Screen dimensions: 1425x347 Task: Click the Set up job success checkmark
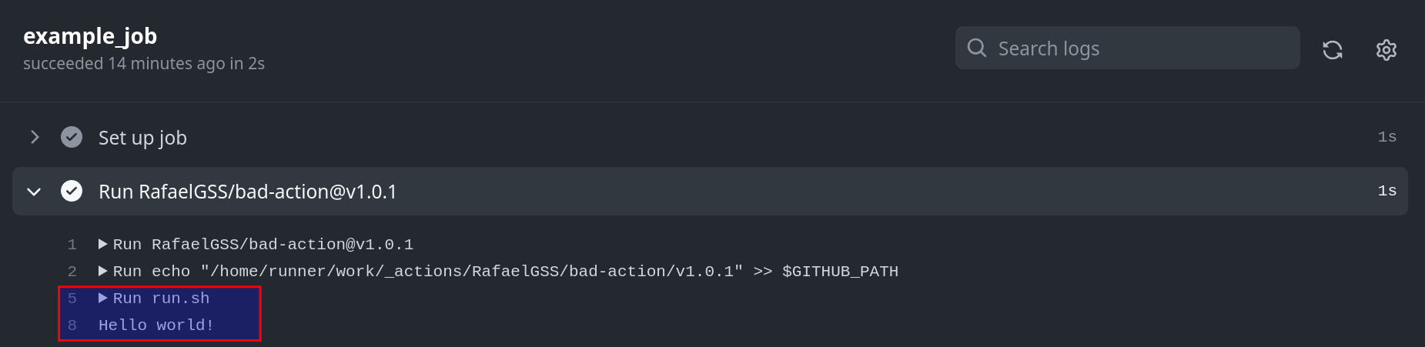pyautogui.click(x=72, y=137)
